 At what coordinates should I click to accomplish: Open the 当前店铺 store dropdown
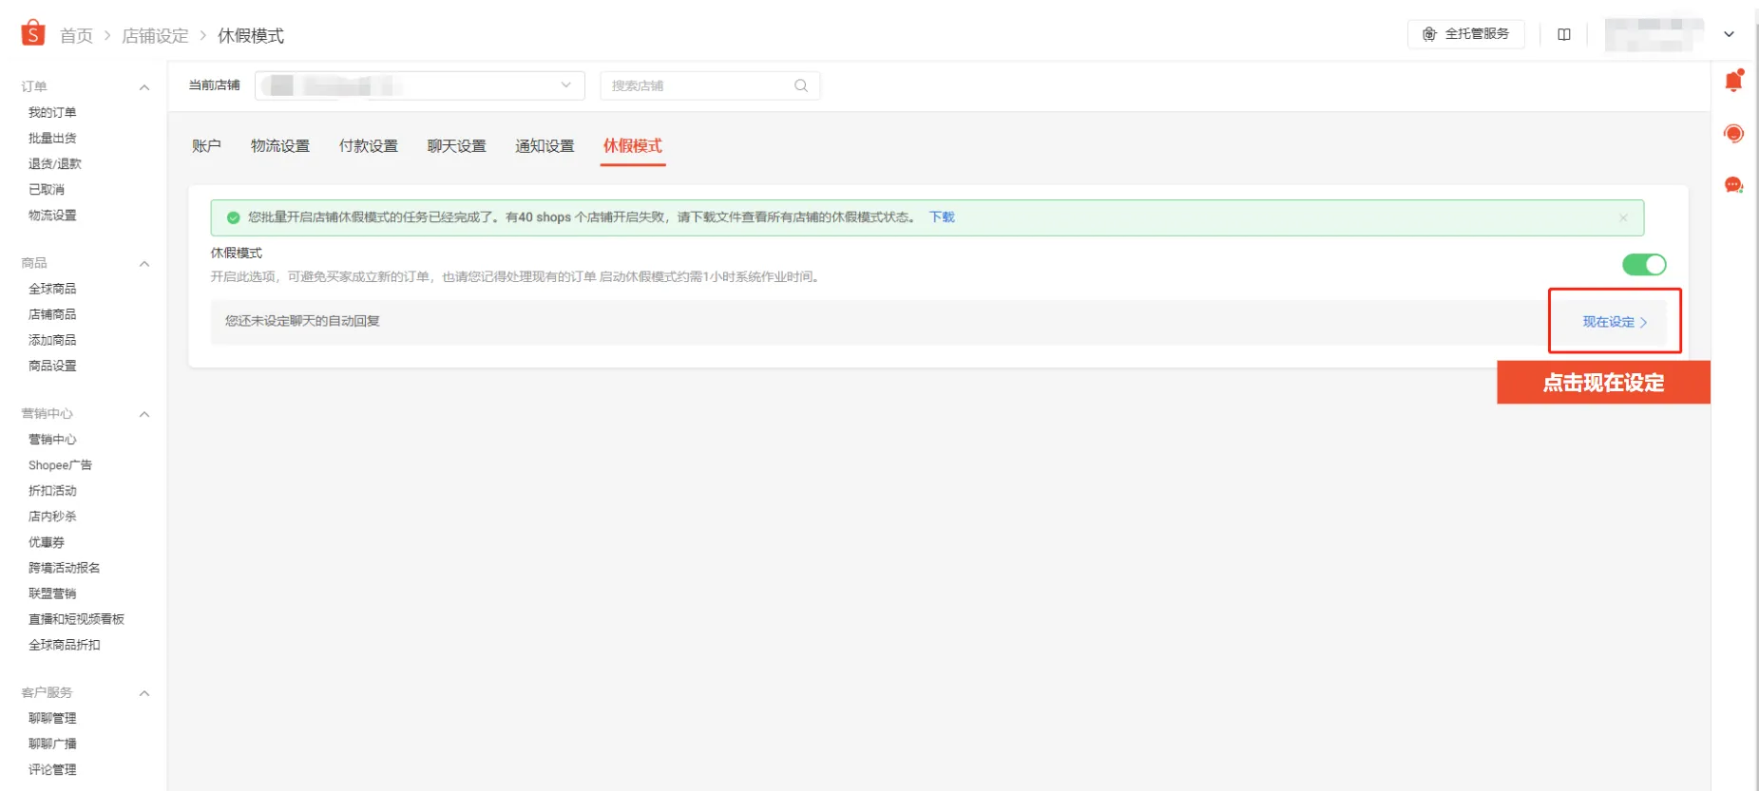click(x=420, y=85)
